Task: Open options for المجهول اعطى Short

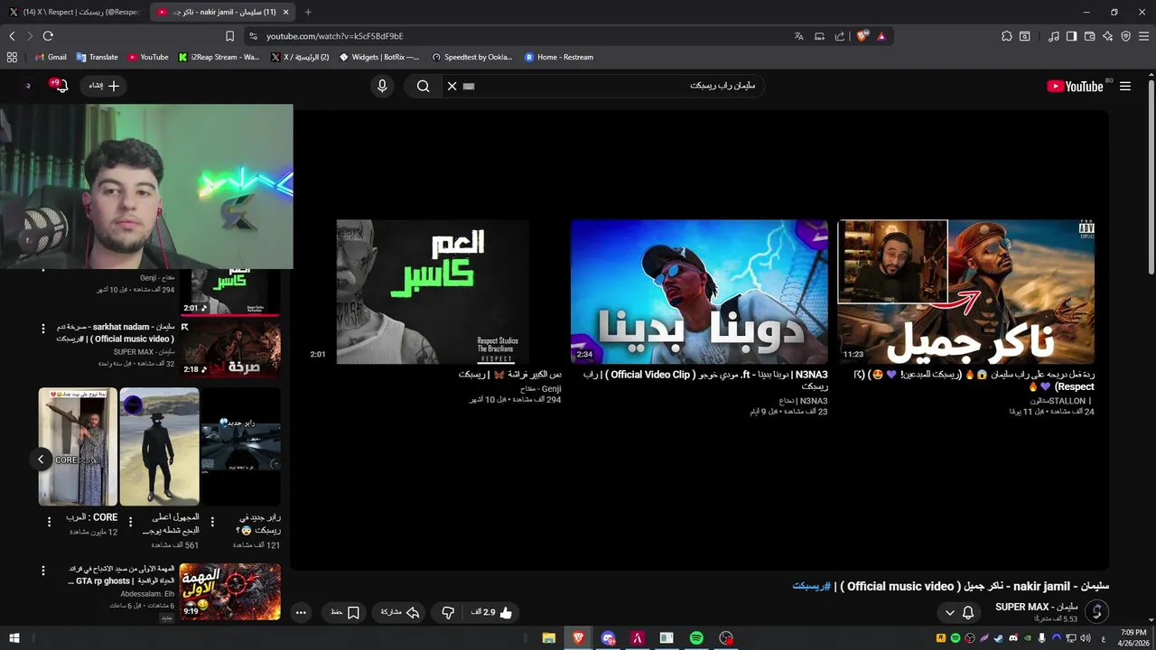Action: click(x=130, y=521)
